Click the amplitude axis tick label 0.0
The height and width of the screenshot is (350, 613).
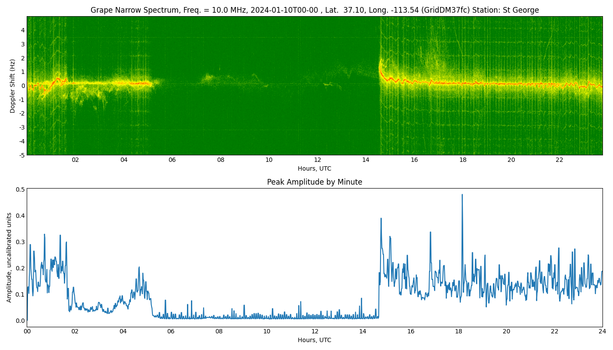(20, 321)
